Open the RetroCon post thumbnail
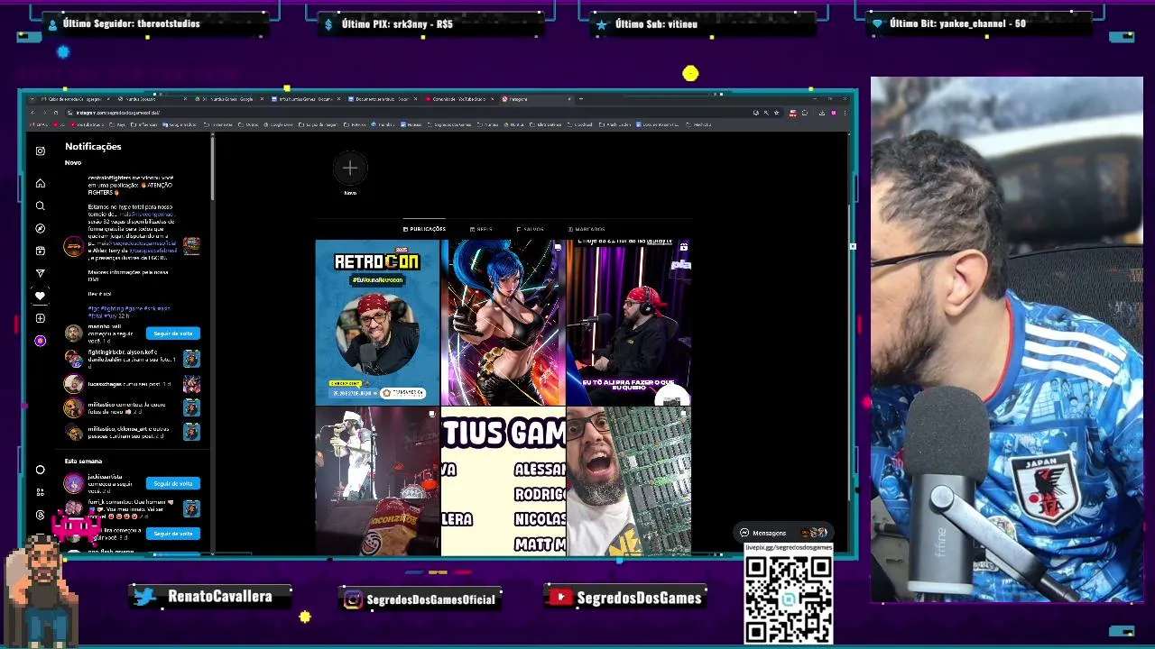The height and width of the screenshot is (649, 1155). pos(377,322)
